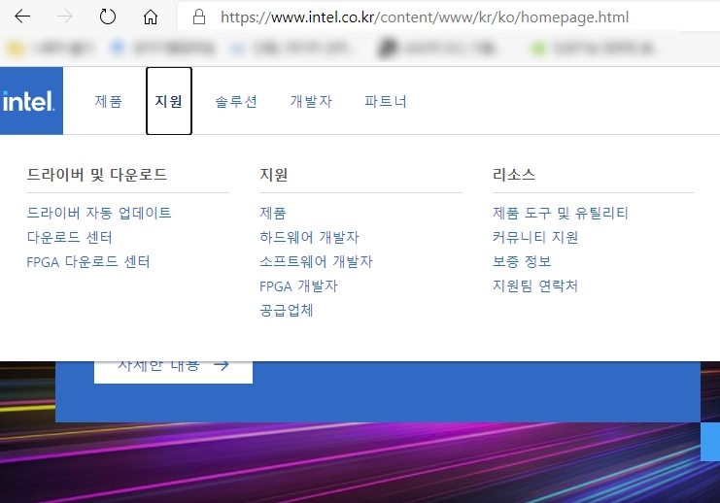Open 드라이버 자동 업데이트 link
Viewport: 720px width, 503px height.
[x=99, y=213]
